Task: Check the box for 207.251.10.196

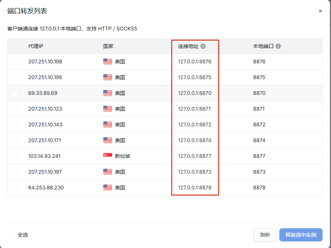Action: coord(15,77)
